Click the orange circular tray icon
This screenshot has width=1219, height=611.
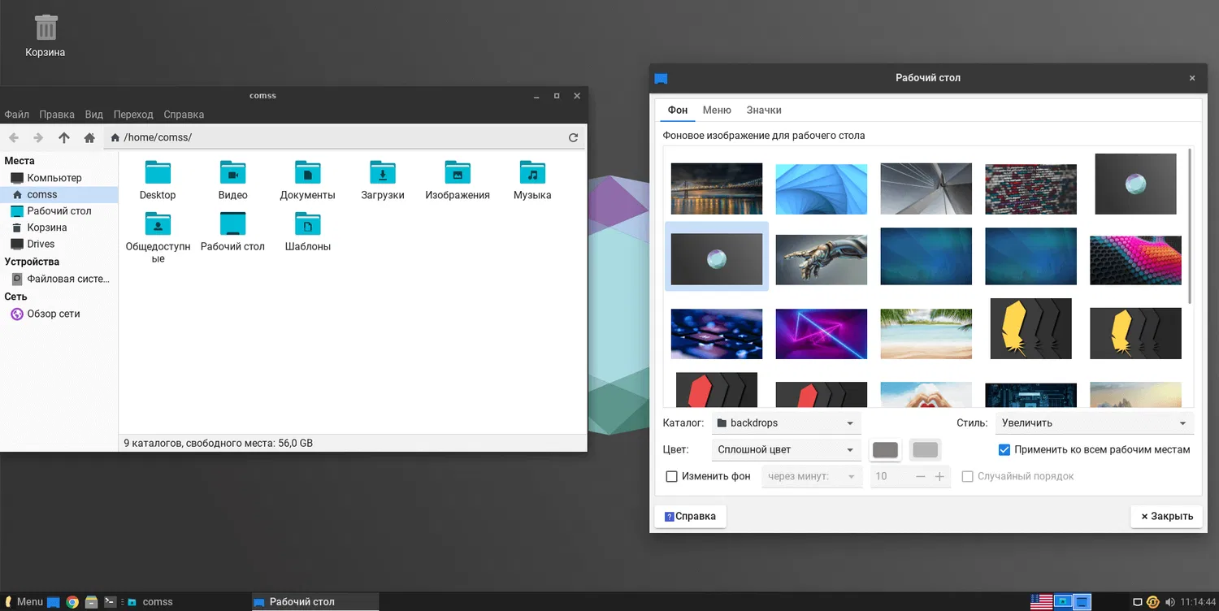pyautogui.click(x=1152, y=602)
